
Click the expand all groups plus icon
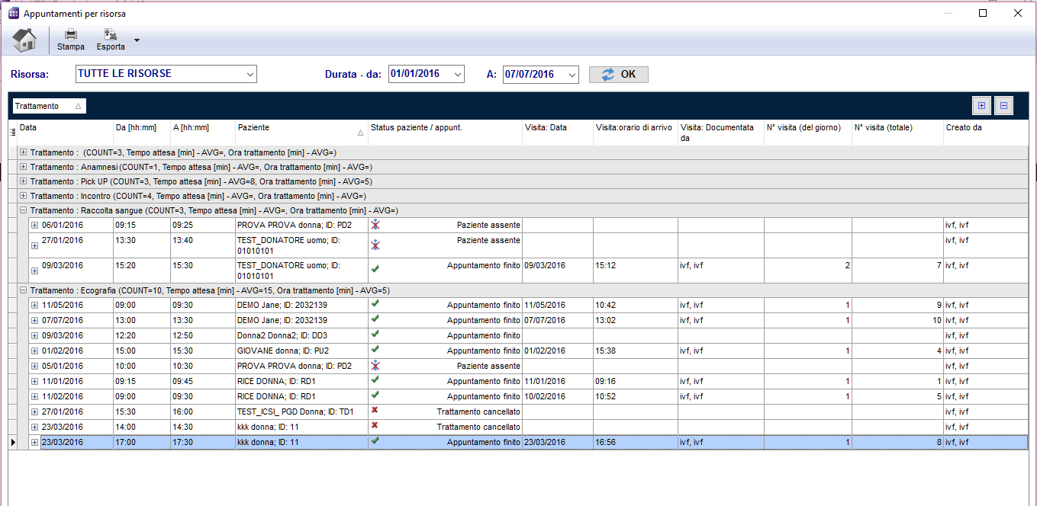(x=981, y=106)
